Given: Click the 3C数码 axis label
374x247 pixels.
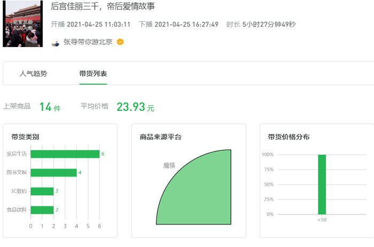Looking at the screenshot, I should point(19,191).
